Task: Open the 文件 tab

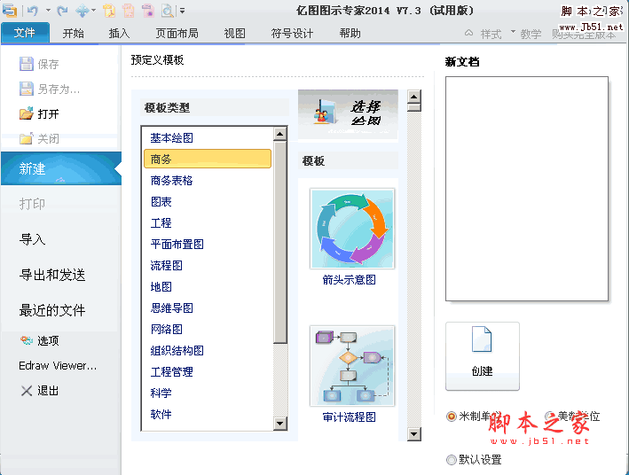Action: click(25, 33)
